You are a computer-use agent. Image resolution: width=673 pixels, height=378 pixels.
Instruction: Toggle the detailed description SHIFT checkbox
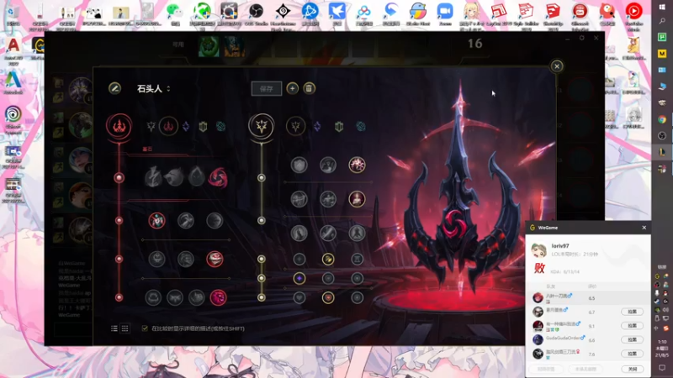[145, 328]
